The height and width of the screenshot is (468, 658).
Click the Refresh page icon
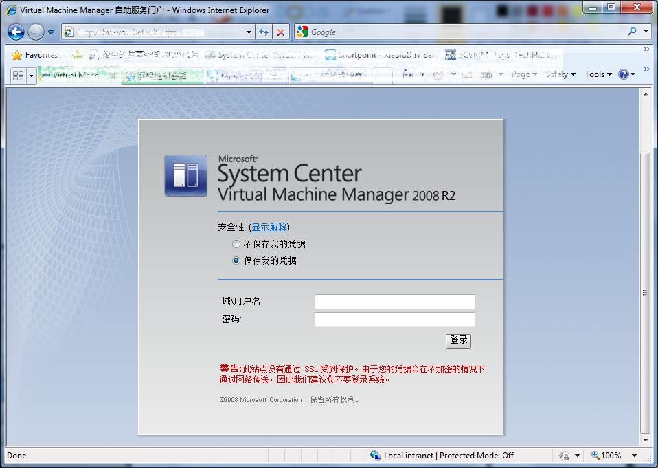pyautogui.click(x=264, y=32)
